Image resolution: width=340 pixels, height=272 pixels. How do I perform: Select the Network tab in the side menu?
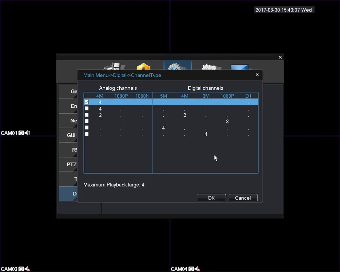68,121
